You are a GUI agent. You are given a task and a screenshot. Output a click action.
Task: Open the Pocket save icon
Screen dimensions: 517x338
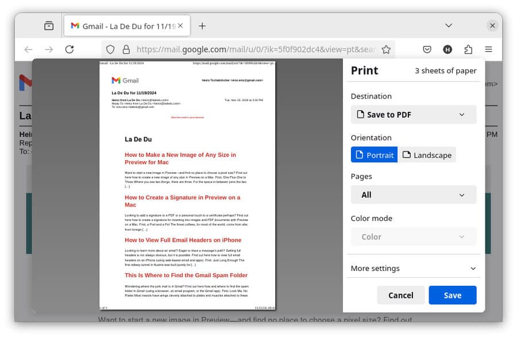[x=427, y=49]
